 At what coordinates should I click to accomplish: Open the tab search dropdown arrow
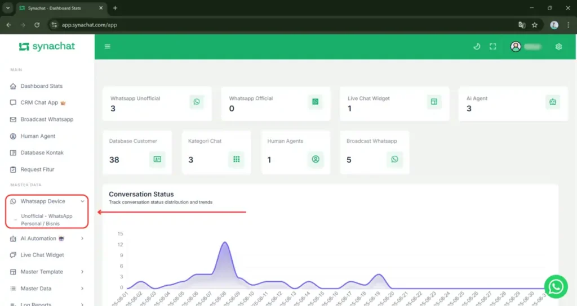[x=8, y=8]
